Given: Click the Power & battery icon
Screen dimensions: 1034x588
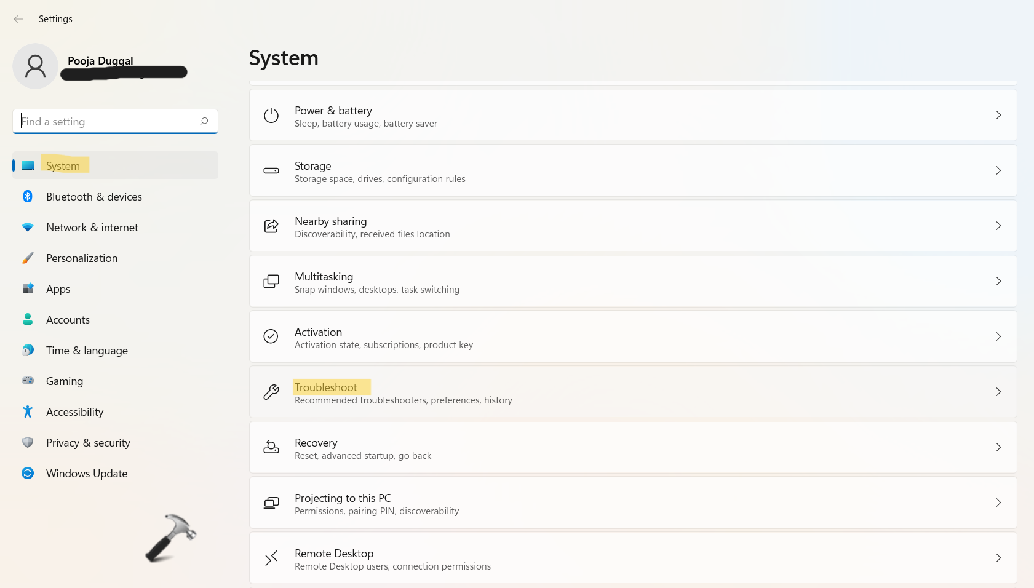Looking at the screenshot, I should [271, 116].
